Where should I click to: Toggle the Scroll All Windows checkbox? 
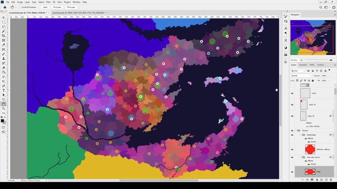(x=20, y=7)
